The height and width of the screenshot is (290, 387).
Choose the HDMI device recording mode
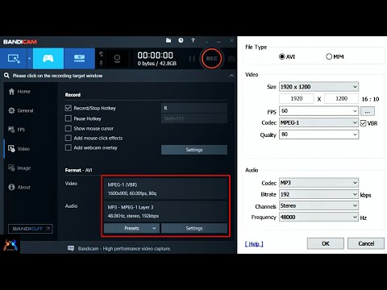point(79,58)
